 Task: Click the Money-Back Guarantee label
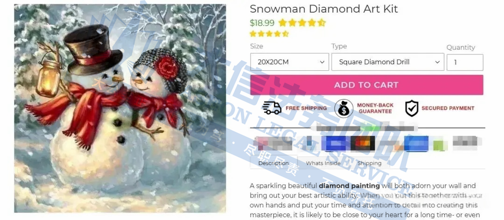[375, 108]
